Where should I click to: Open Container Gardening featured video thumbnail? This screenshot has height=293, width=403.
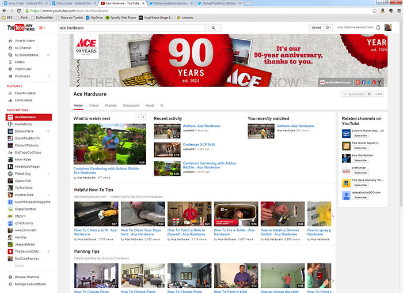(x=110, y=144)
